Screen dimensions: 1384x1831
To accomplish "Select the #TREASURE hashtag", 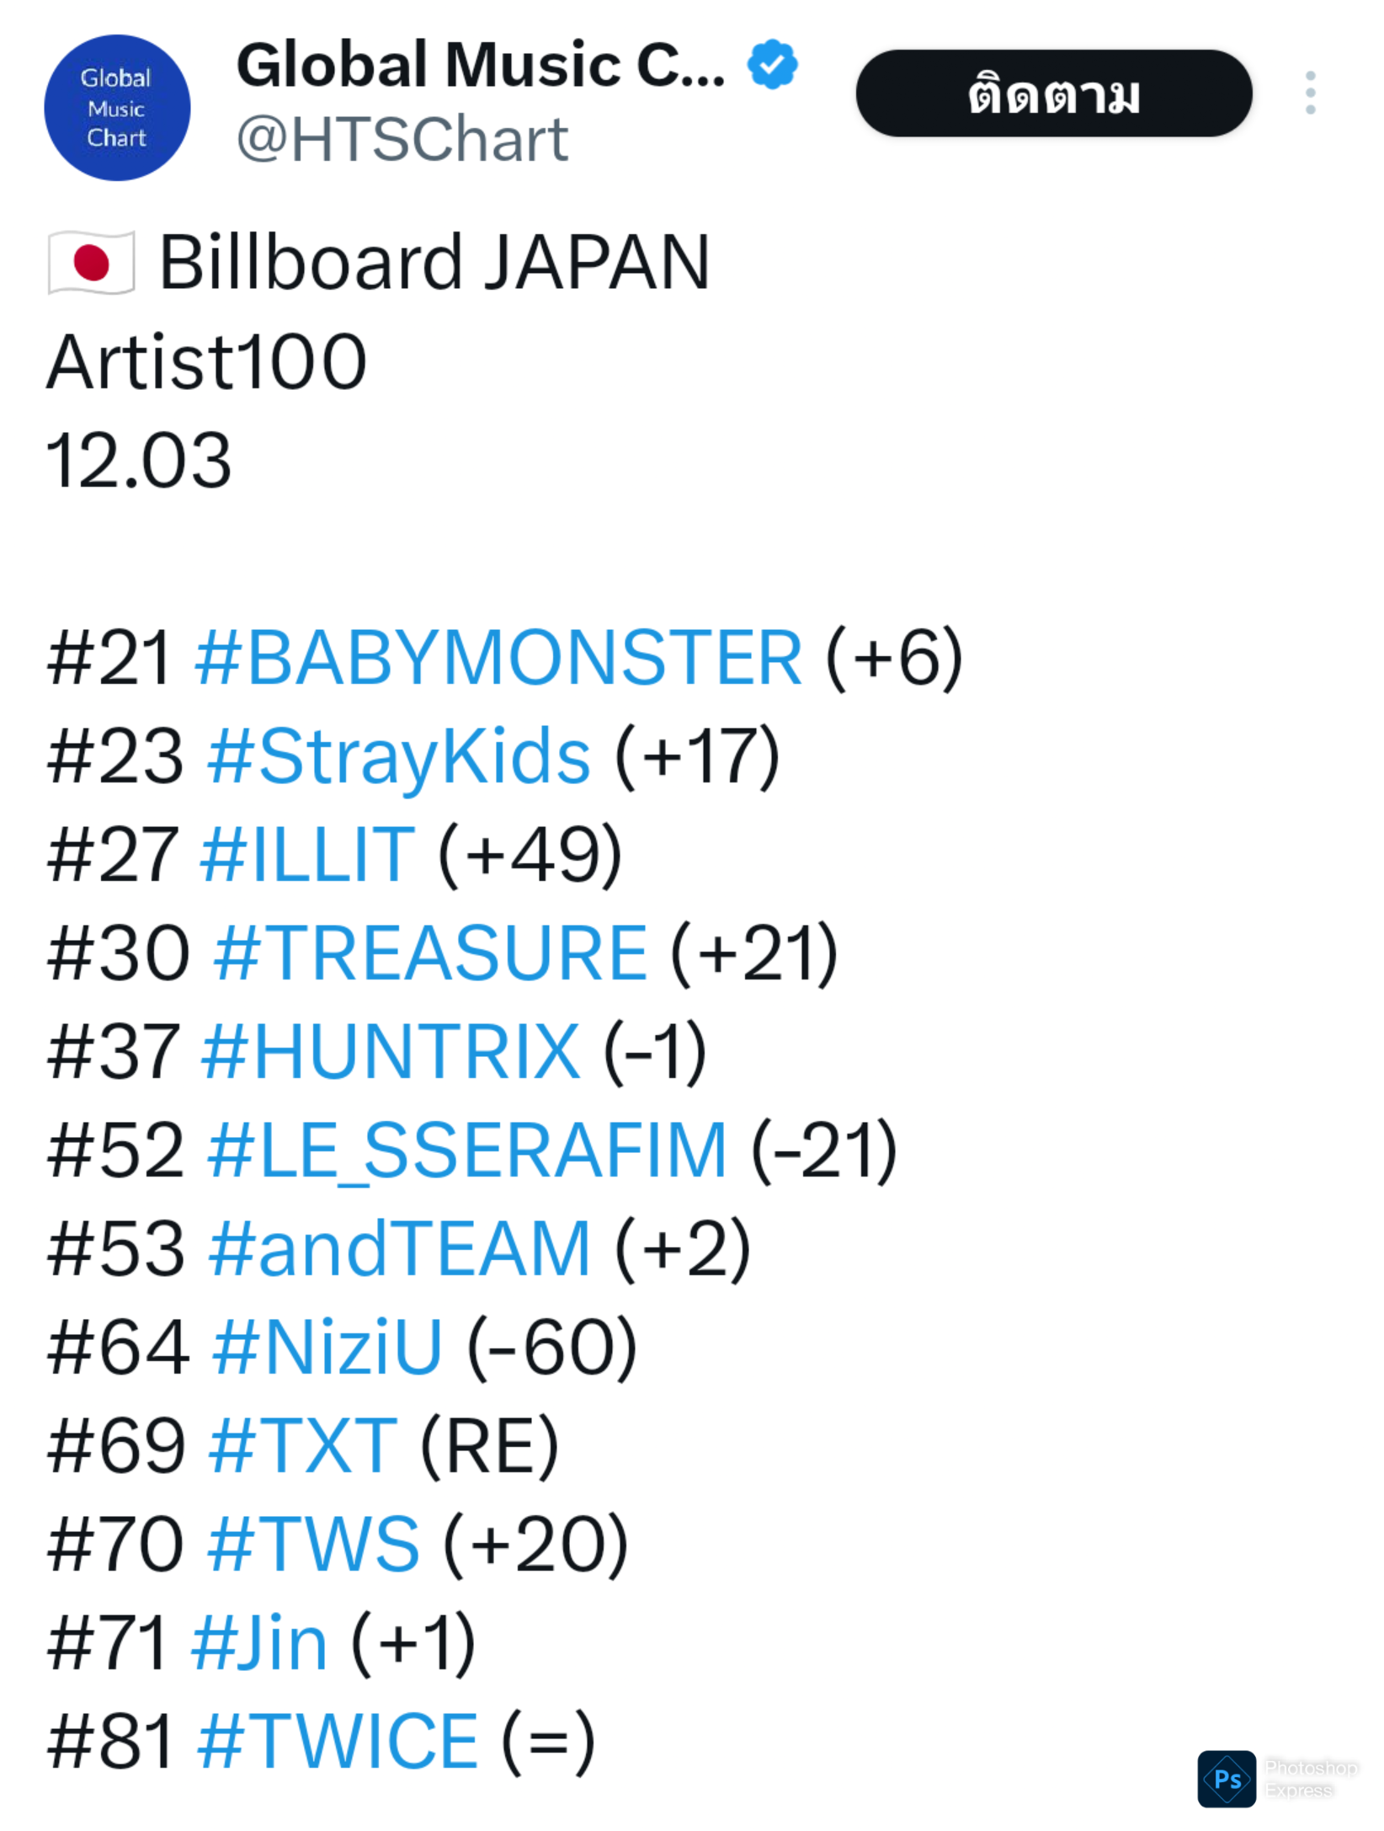I will tap(431, 953).
